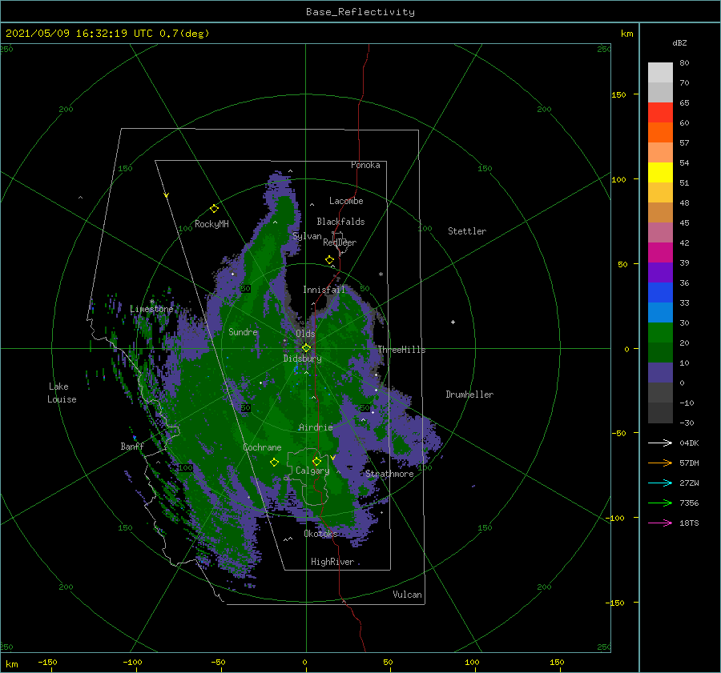Click the light blue 30-33 dBZ swatch
Image resolution: width=721 pixels, height=673 pixels.
pyautogui.click(x=660, y=313)
